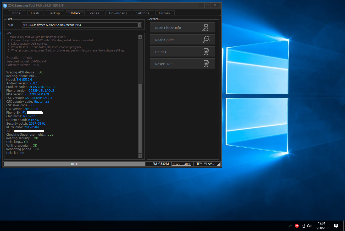The width and height of the screenshot is (345, 231).
Task: Click the 'Selected model: SM-G532M' log line
Action: [x=26, y=61]
